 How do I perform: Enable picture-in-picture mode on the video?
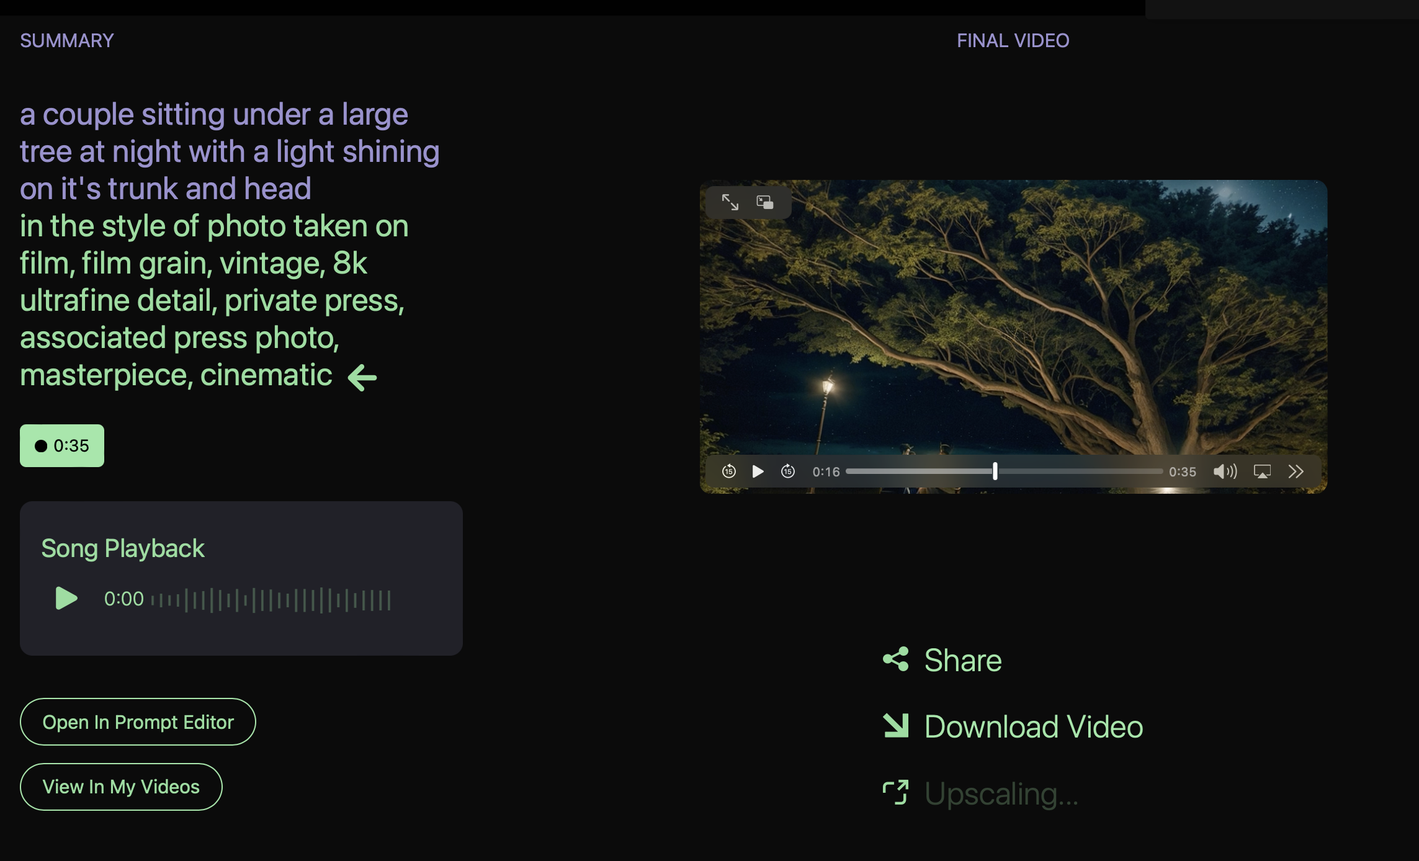(x=764, y=202)
